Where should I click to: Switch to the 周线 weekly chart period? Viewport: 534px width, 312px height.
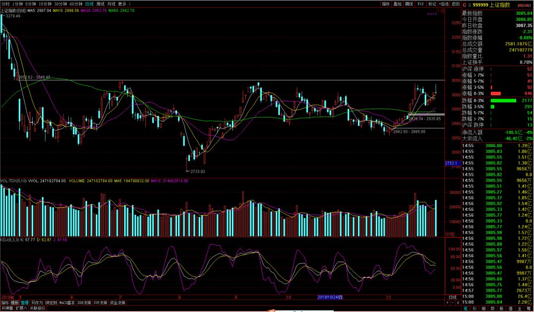[100, 3]
